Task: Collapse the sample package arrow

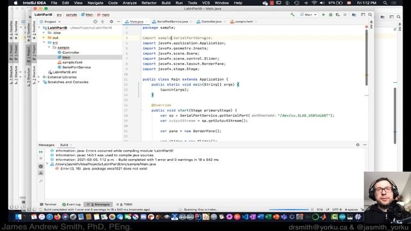Action: (49, 47)
